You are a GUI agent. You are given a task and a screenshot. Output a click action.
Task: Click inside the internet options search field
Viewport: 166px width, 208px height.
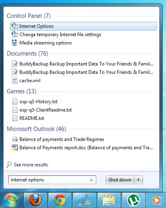52,180
